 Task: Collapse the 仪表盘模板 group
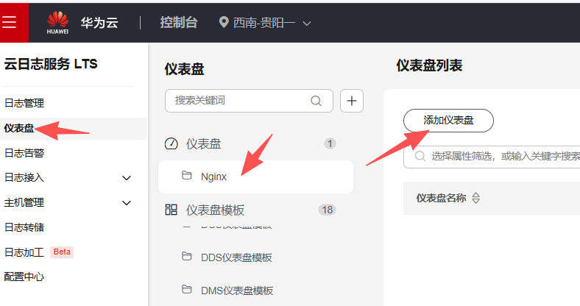click(x=214, y=210)
